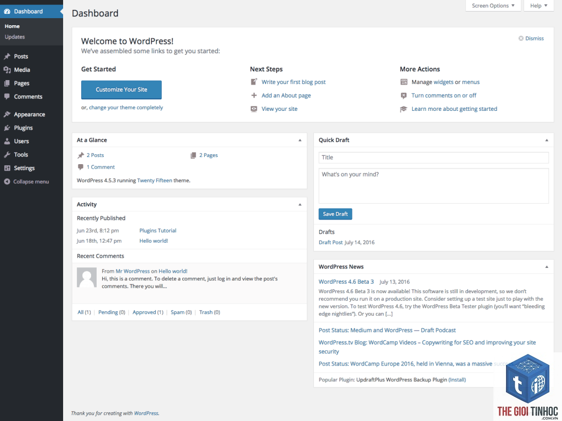Image resolution: width=562 pixels, height=421 pixels.
Task: Open the Home submenu item
Action: 12,26
